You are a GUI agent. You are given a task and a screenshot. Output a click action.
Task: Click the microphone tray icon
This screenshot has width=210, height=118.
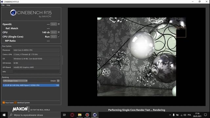174,115
